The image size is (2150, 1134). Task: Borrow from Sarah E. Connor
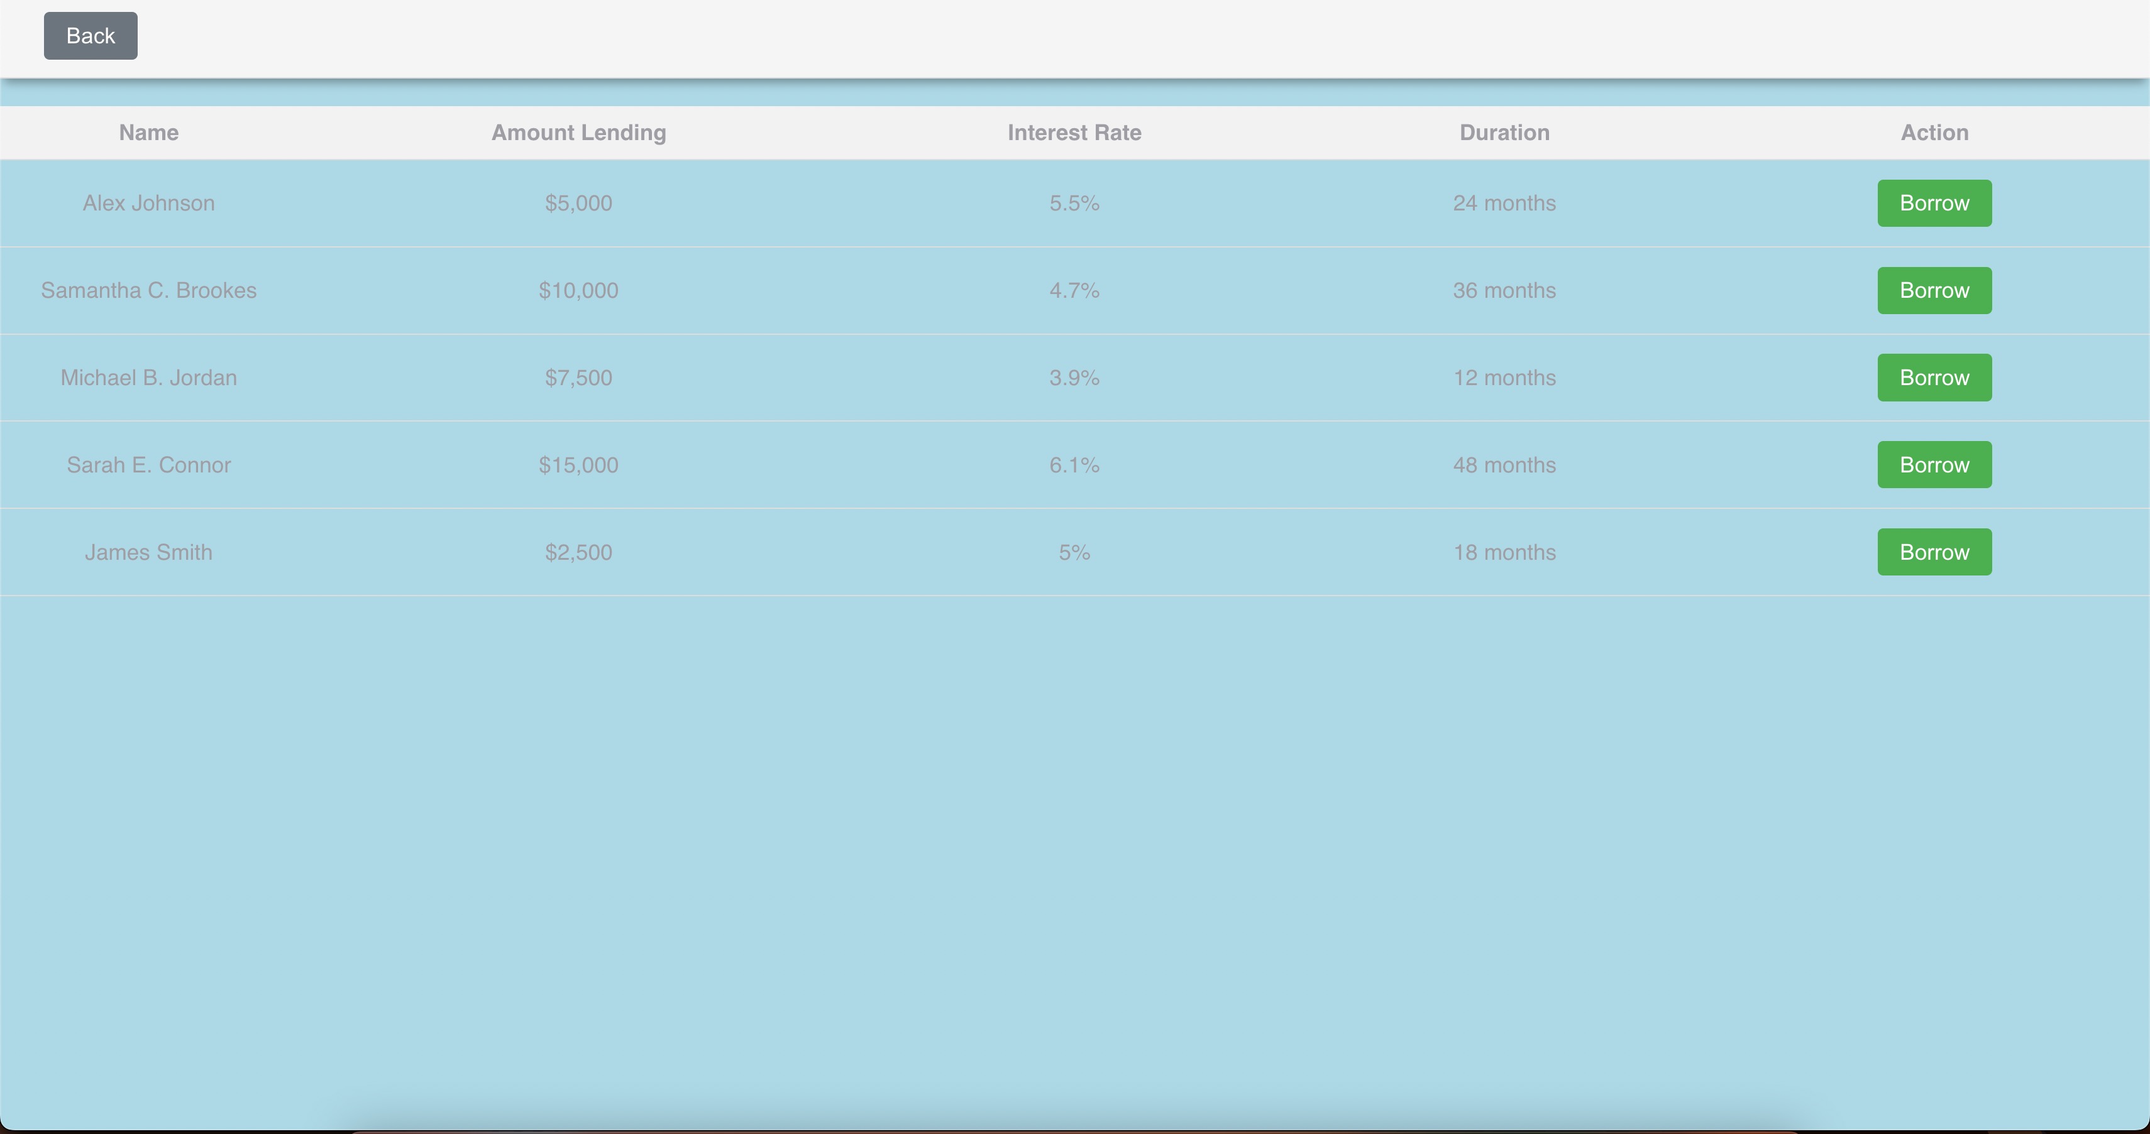point(1934,464)
